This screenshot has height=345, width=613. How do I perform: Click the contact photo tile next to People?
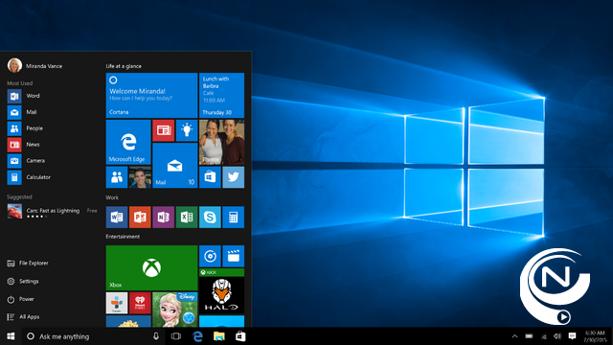click(x=140, y=177)
